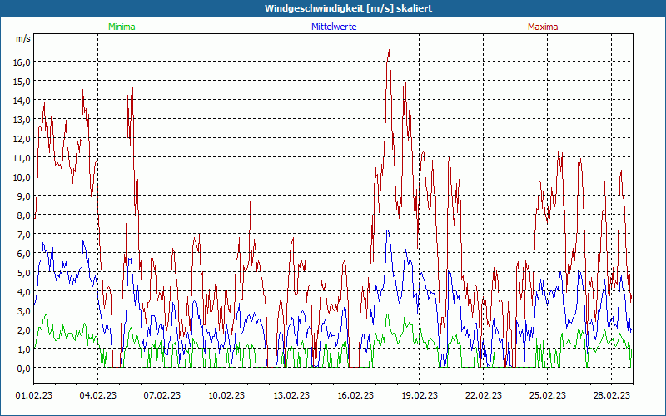The width and height of the screenshot is (666, 416).
Task: Click the 10,0 y-axis tick label
Action: [22, 177]
